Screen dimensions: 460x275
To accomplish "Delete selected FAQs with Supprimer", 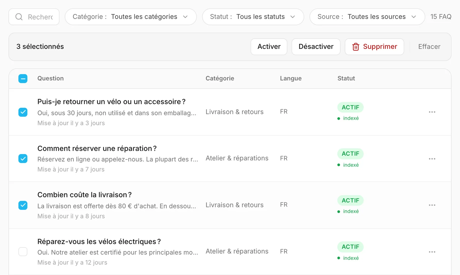I will tap(374, 47).
